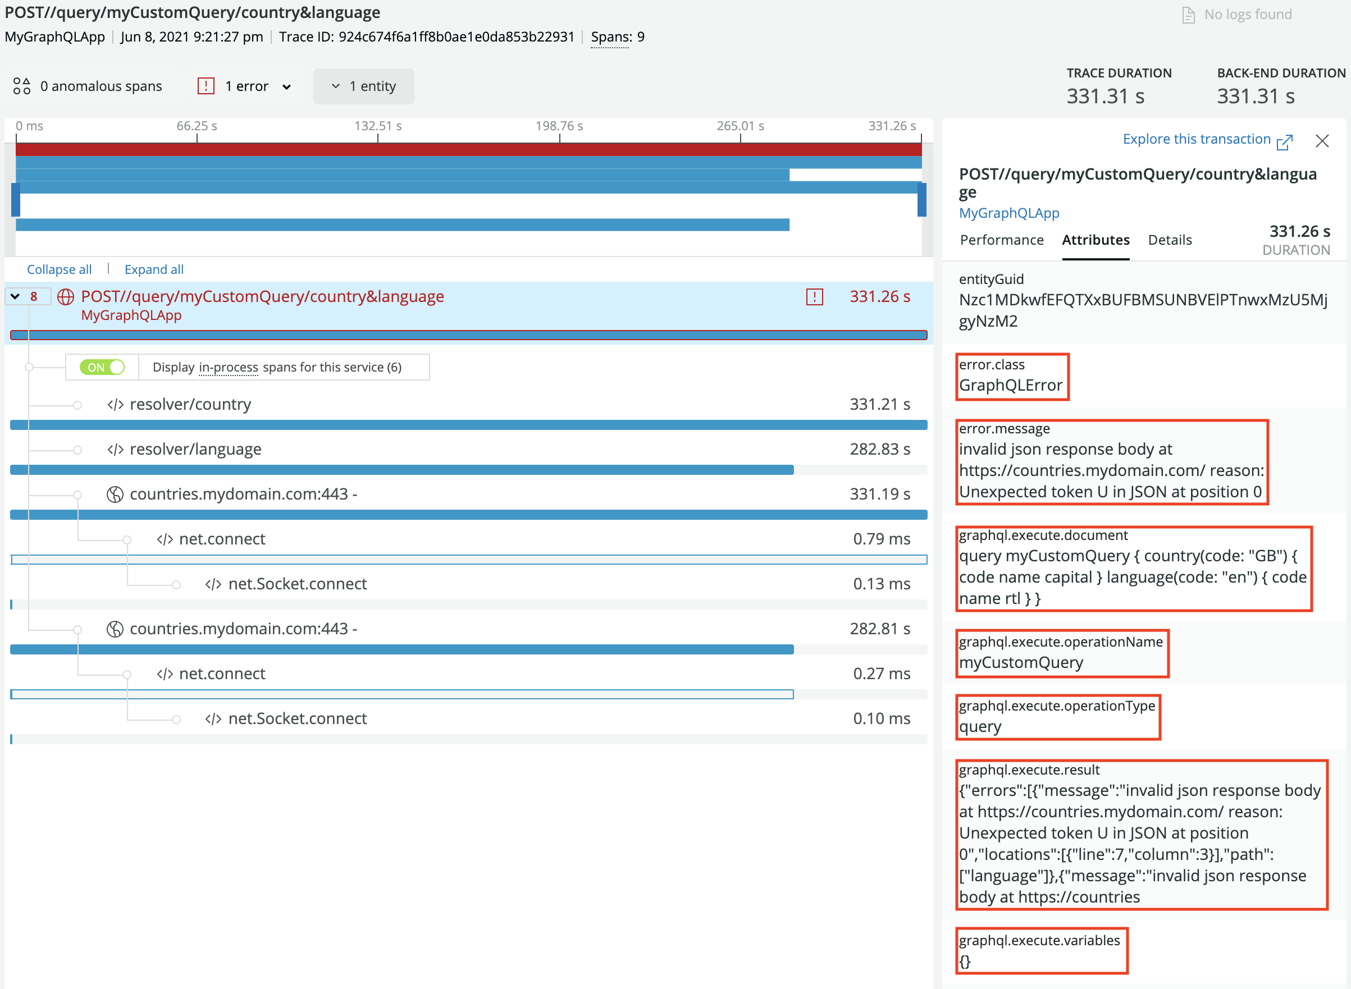Open the Details tab

[x=1170, y=240]
